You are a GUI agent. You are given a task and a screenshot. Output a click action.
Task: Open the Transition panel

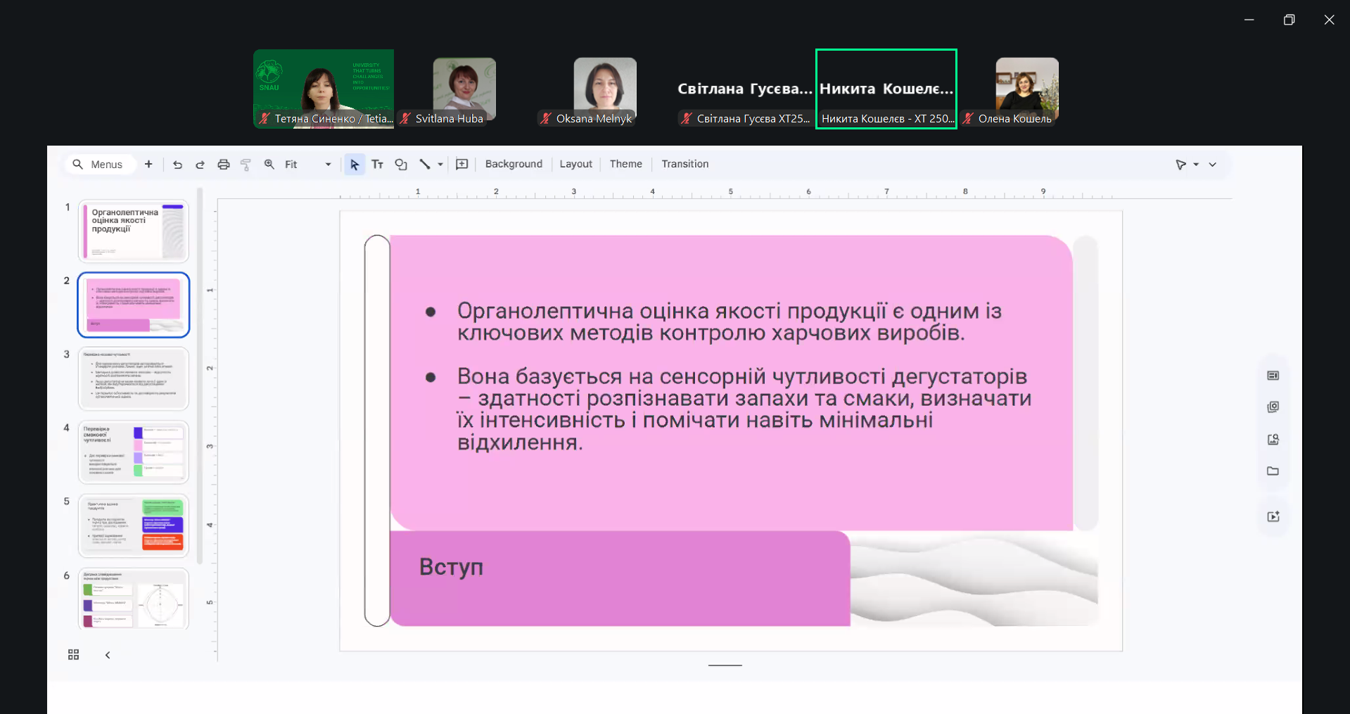(684, 164)
